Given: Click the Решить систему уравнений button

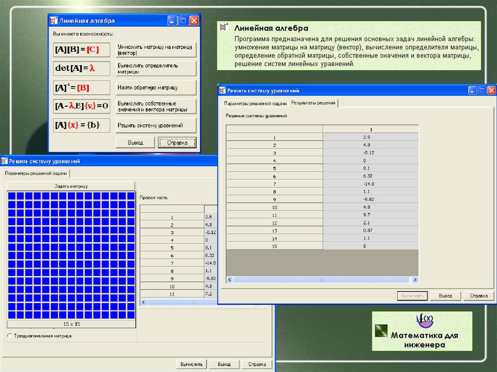Looking at the screenshot, I should coord(156,126).
